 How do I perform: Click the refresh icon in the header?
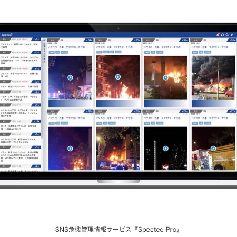tap(222, 35)
